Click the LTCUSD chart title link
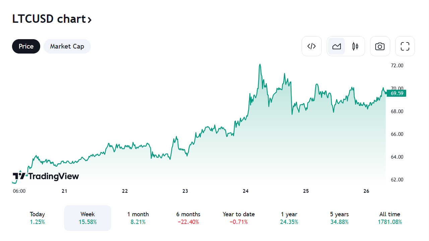The height and width of the screenshot is (241, 429). [x=49, y=19]
